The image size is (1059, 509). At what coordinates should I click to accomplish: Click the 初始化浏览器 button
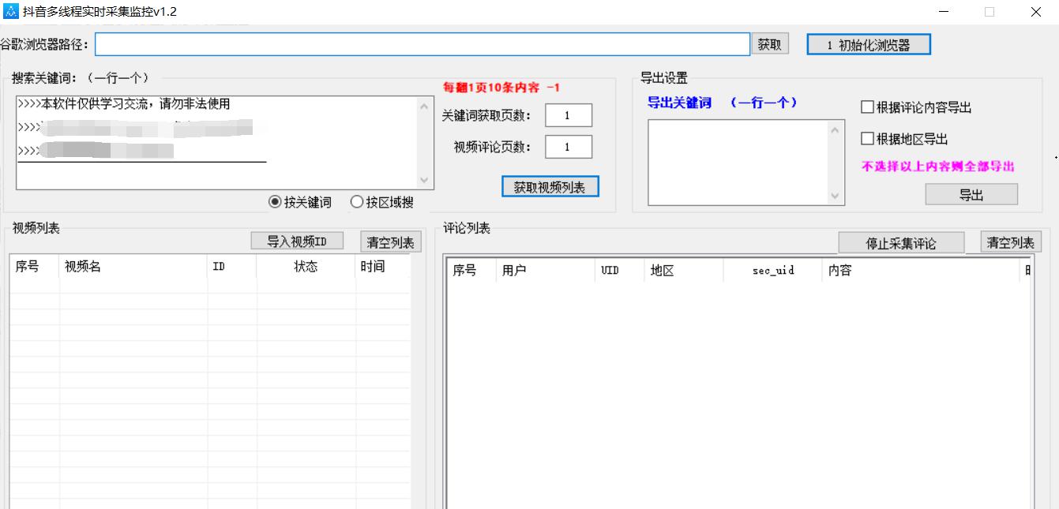click(x=868, y=45)
